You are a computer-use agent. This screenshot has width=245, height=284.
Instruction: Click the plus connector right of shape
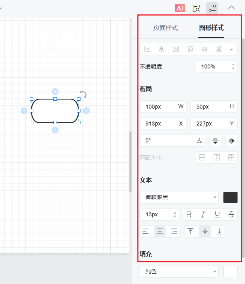pos(86,111)
